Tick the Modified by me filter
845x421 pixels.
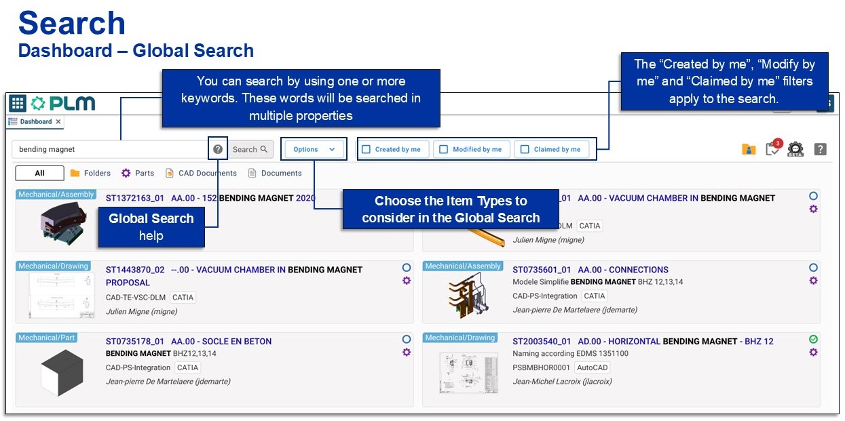pos(444,149)
